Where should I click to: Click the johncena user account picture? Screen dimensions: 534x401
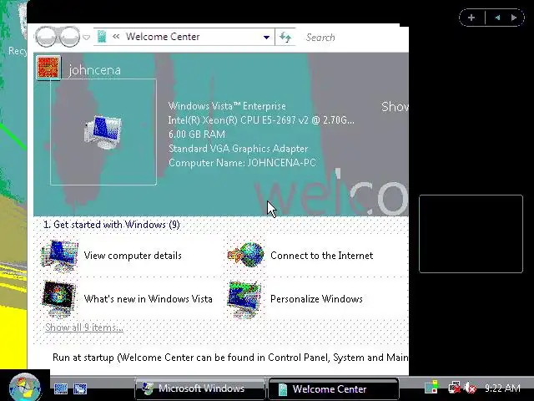[x=48, y=68]
